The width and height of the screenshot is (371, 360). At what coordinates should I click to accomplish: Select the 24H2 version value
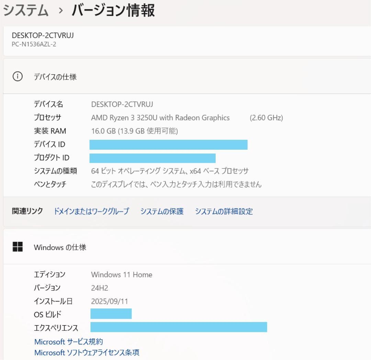(x=100, y=288)
